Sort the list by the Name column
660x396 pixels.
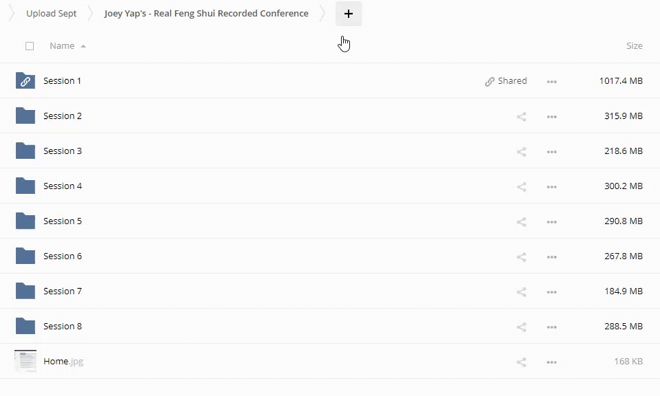pyautogui.click(x=62, y=46)
